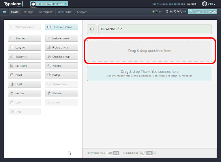Click the GIGAZINE welcome screen title field
The image size is (221, 162).
click(155, 30)
